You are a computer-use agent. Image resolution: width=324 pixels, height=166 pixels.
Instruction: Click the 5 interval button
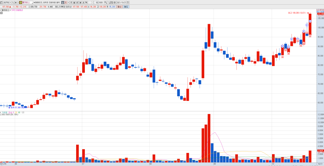65,2
